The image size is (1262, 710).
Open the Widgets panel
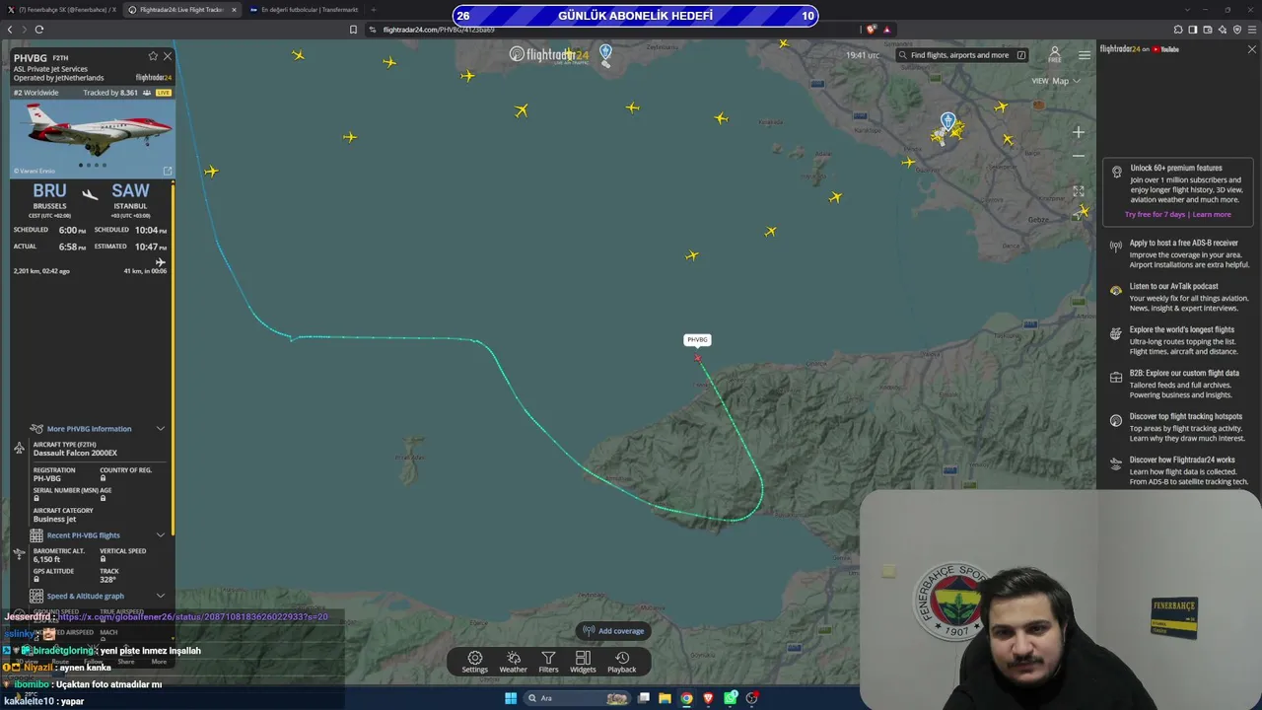(583, 662)
